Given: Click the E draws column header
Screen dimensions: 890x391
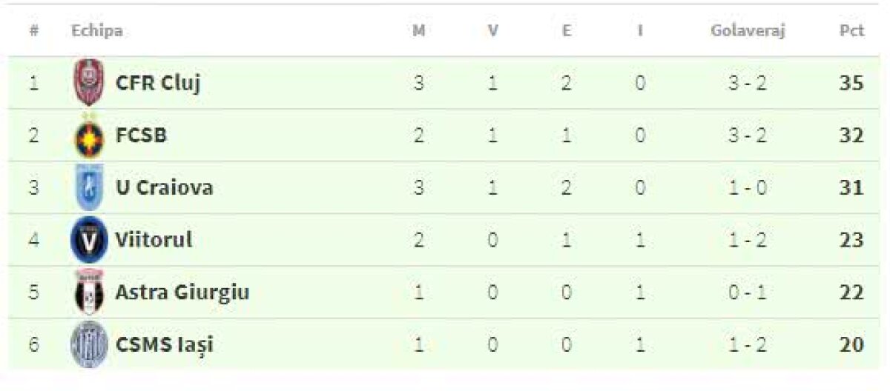Looking at the screenshot, I should [x=566, y=31].
